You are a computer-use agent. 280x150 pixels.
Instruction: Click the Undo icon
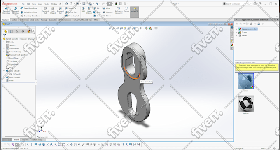pyautogui.click(x=97, y=4)
